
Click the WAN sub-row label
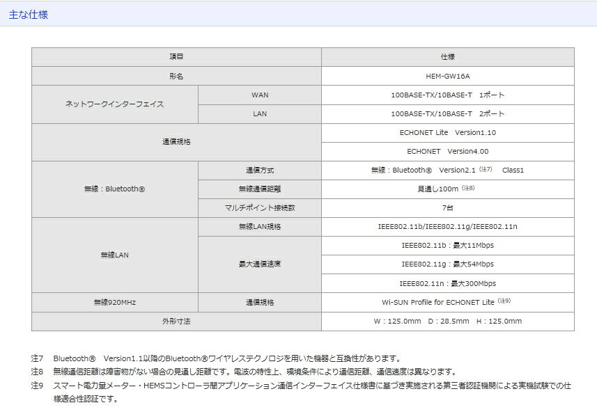point(259,95)
